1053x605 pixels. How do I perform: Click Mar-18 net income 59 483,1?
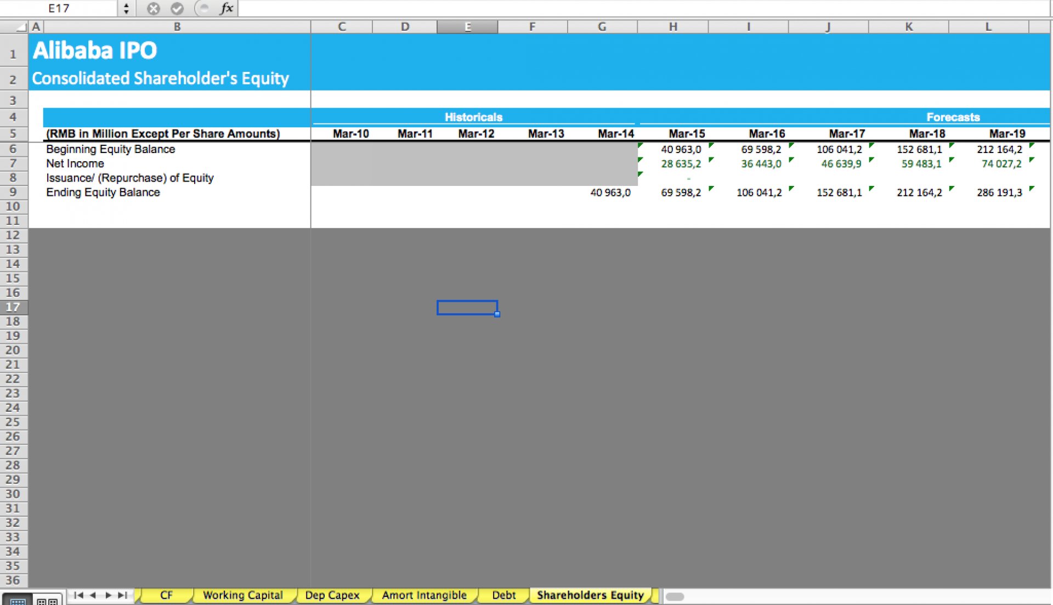click(921, 163)
